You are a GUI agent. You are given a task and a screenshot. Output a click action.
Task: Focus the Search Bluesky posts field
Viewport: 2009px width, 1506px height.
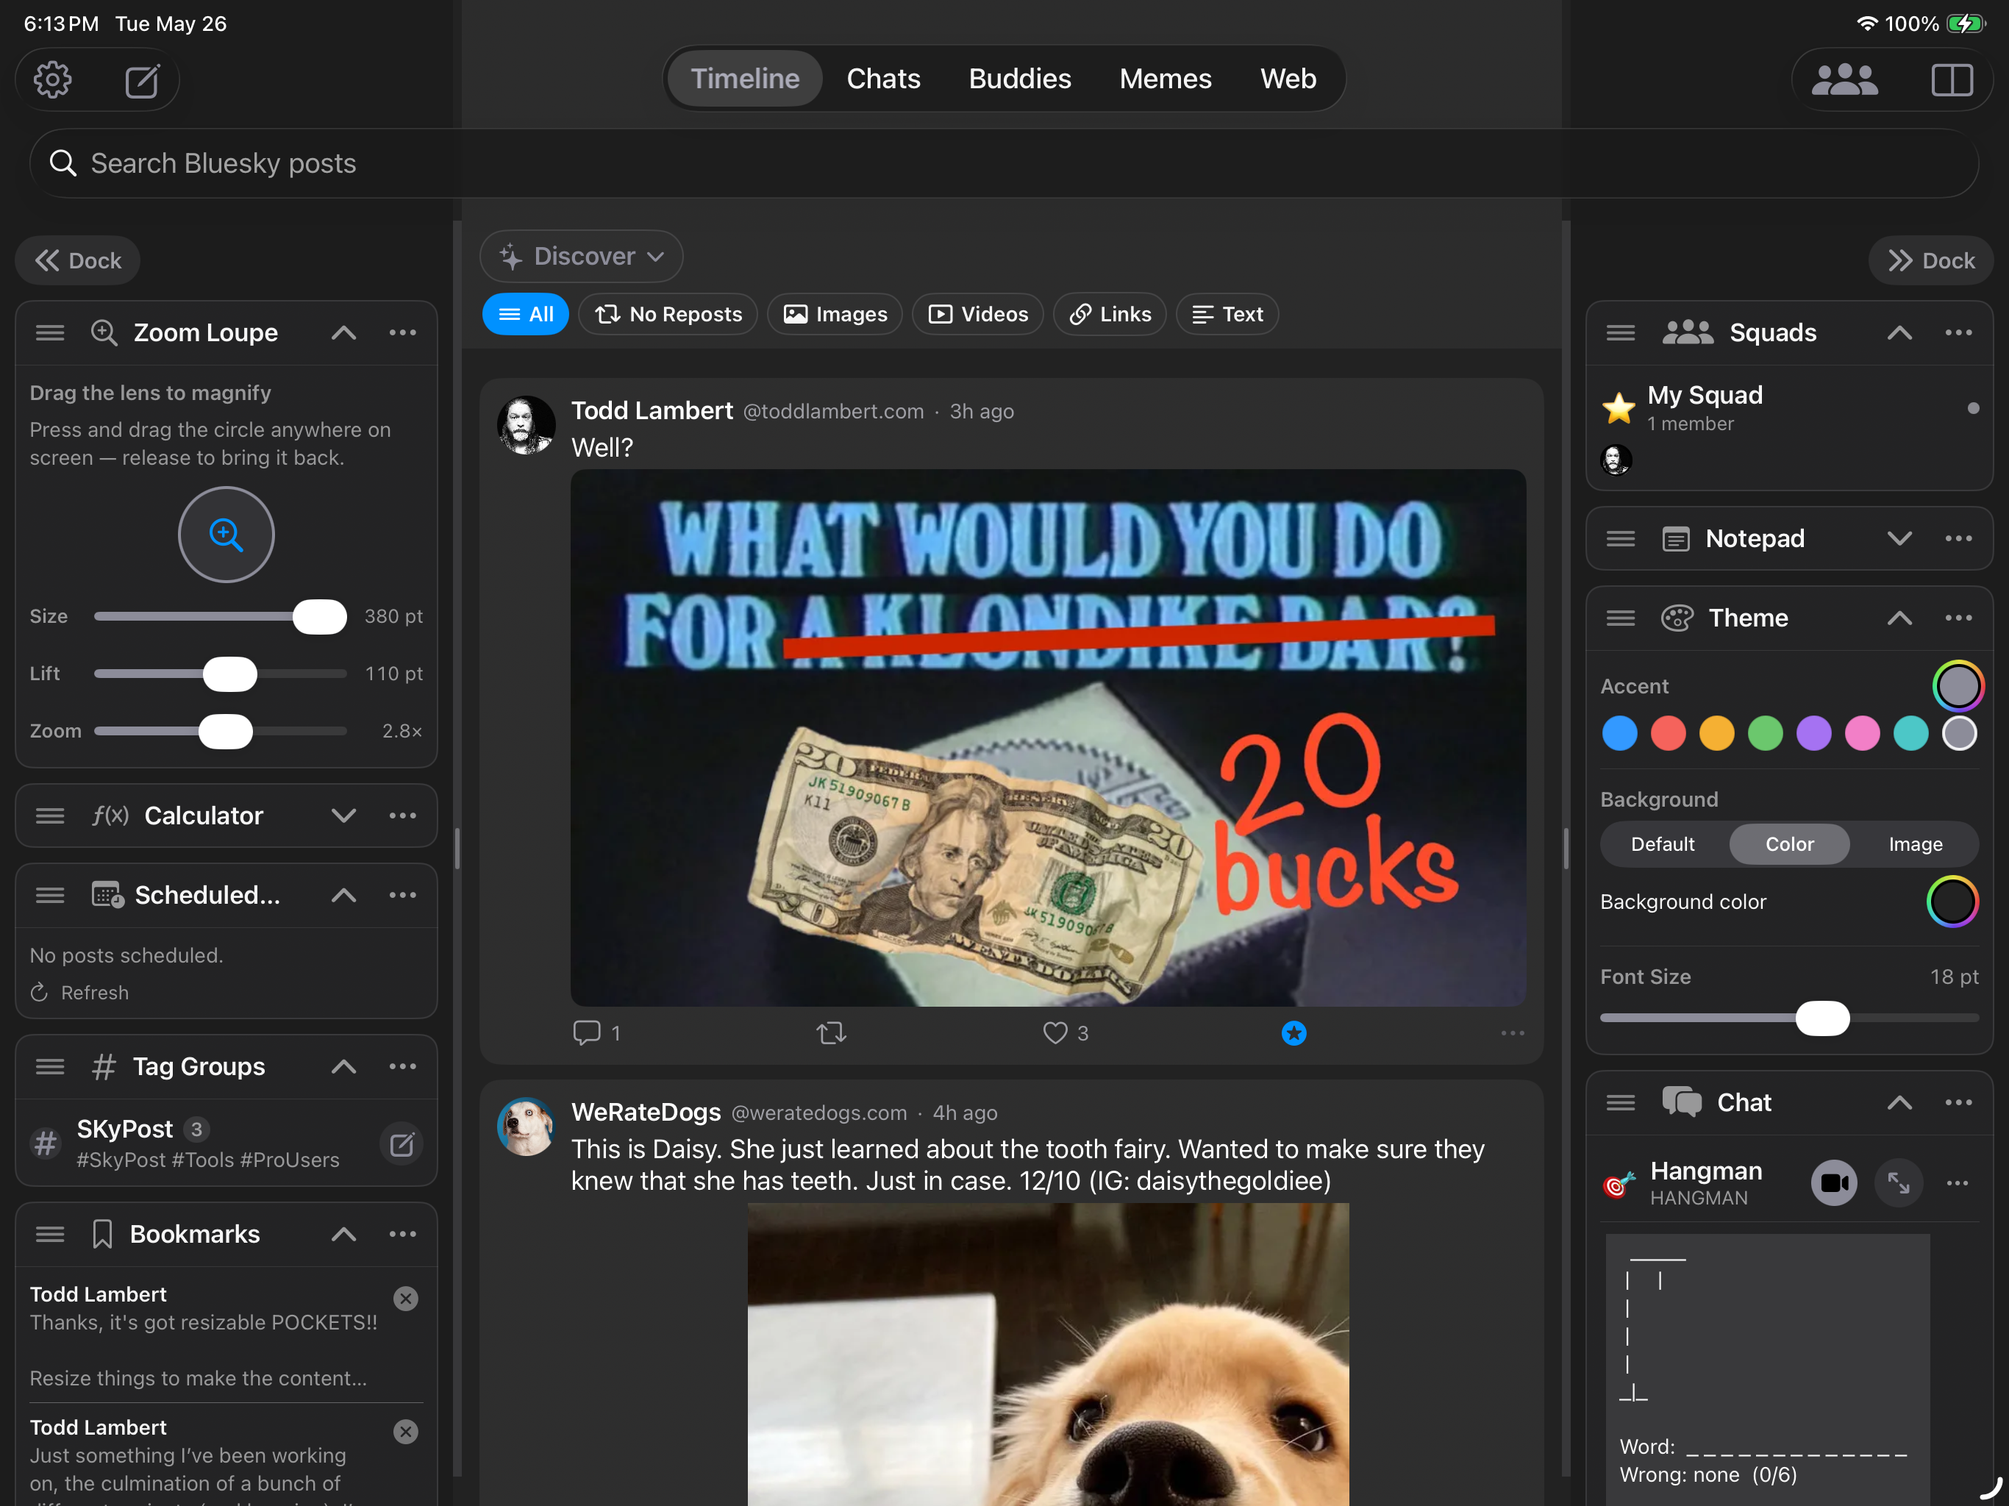(x=1004, y=163)
